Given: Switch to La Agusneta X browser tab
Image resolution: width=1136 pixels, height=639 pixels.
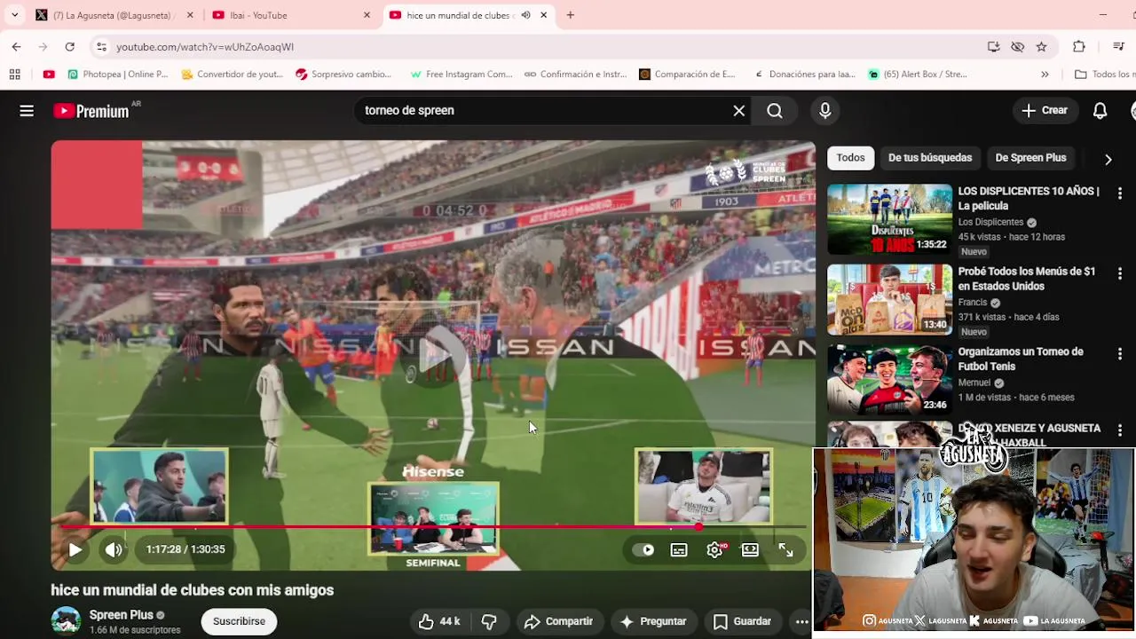Looking at the screenshot, I should click(x=114, y=15).
